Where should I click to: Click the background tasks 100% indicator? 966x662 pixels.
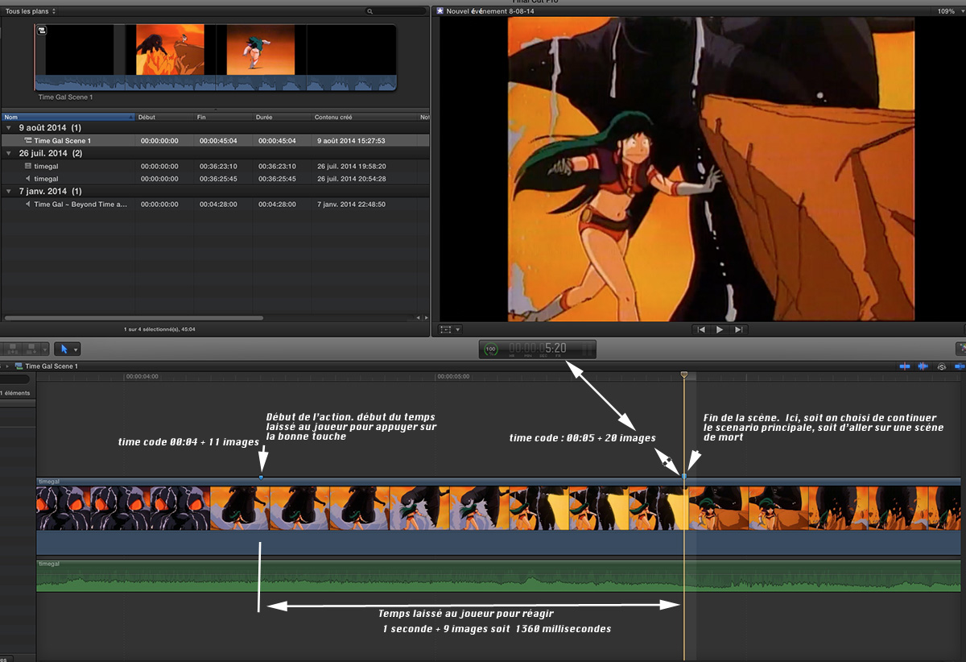491,349
